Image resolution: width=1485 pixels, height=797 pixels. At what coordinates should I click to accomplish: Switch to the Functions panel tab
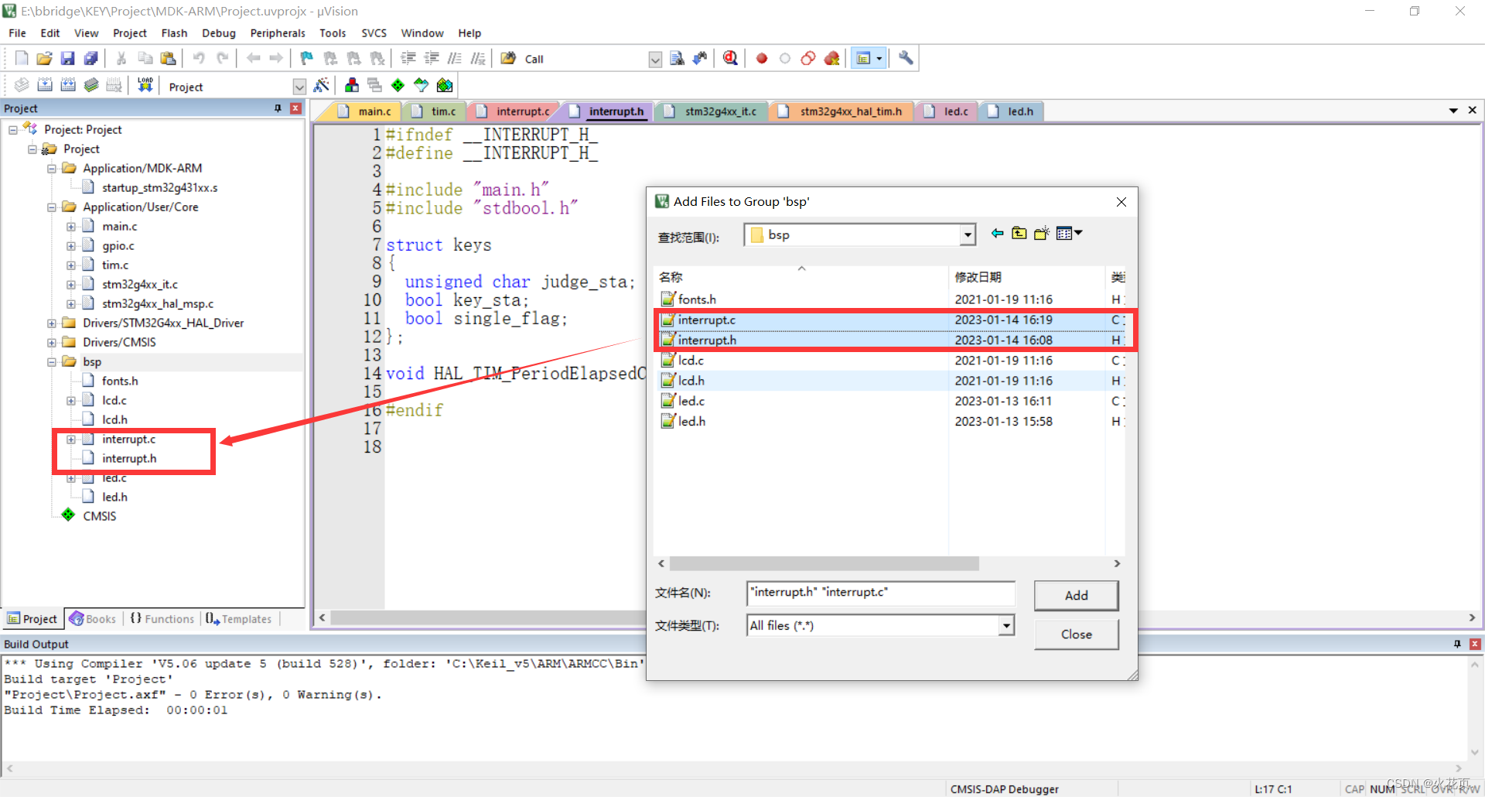[x=162, y=618]
